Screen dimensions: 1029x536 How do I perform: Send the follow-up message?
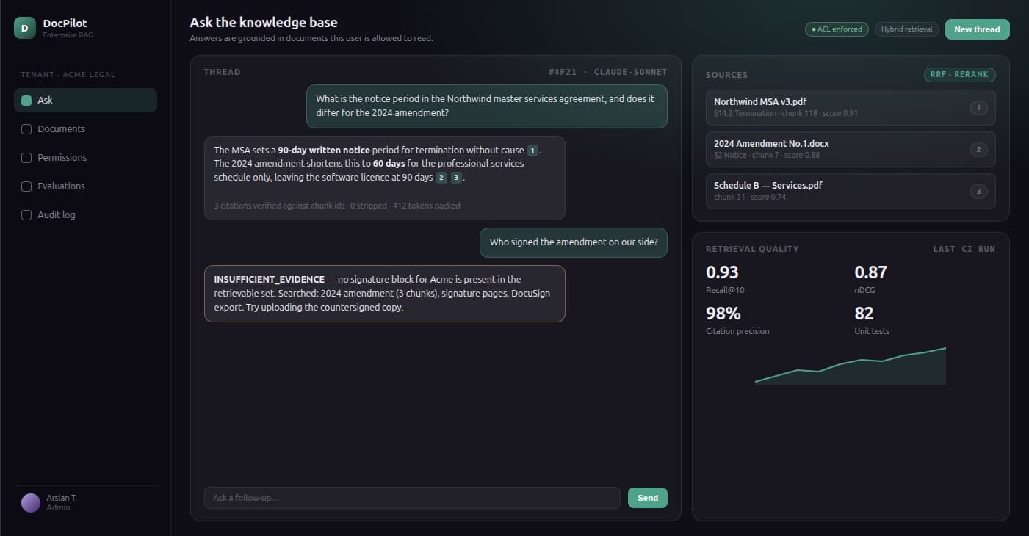click(648, 498)
